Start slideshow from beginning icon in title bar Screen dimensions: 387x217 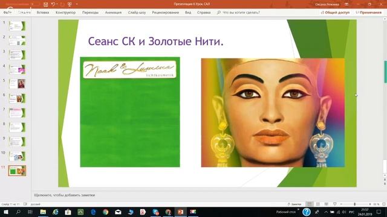click(70, 4)
